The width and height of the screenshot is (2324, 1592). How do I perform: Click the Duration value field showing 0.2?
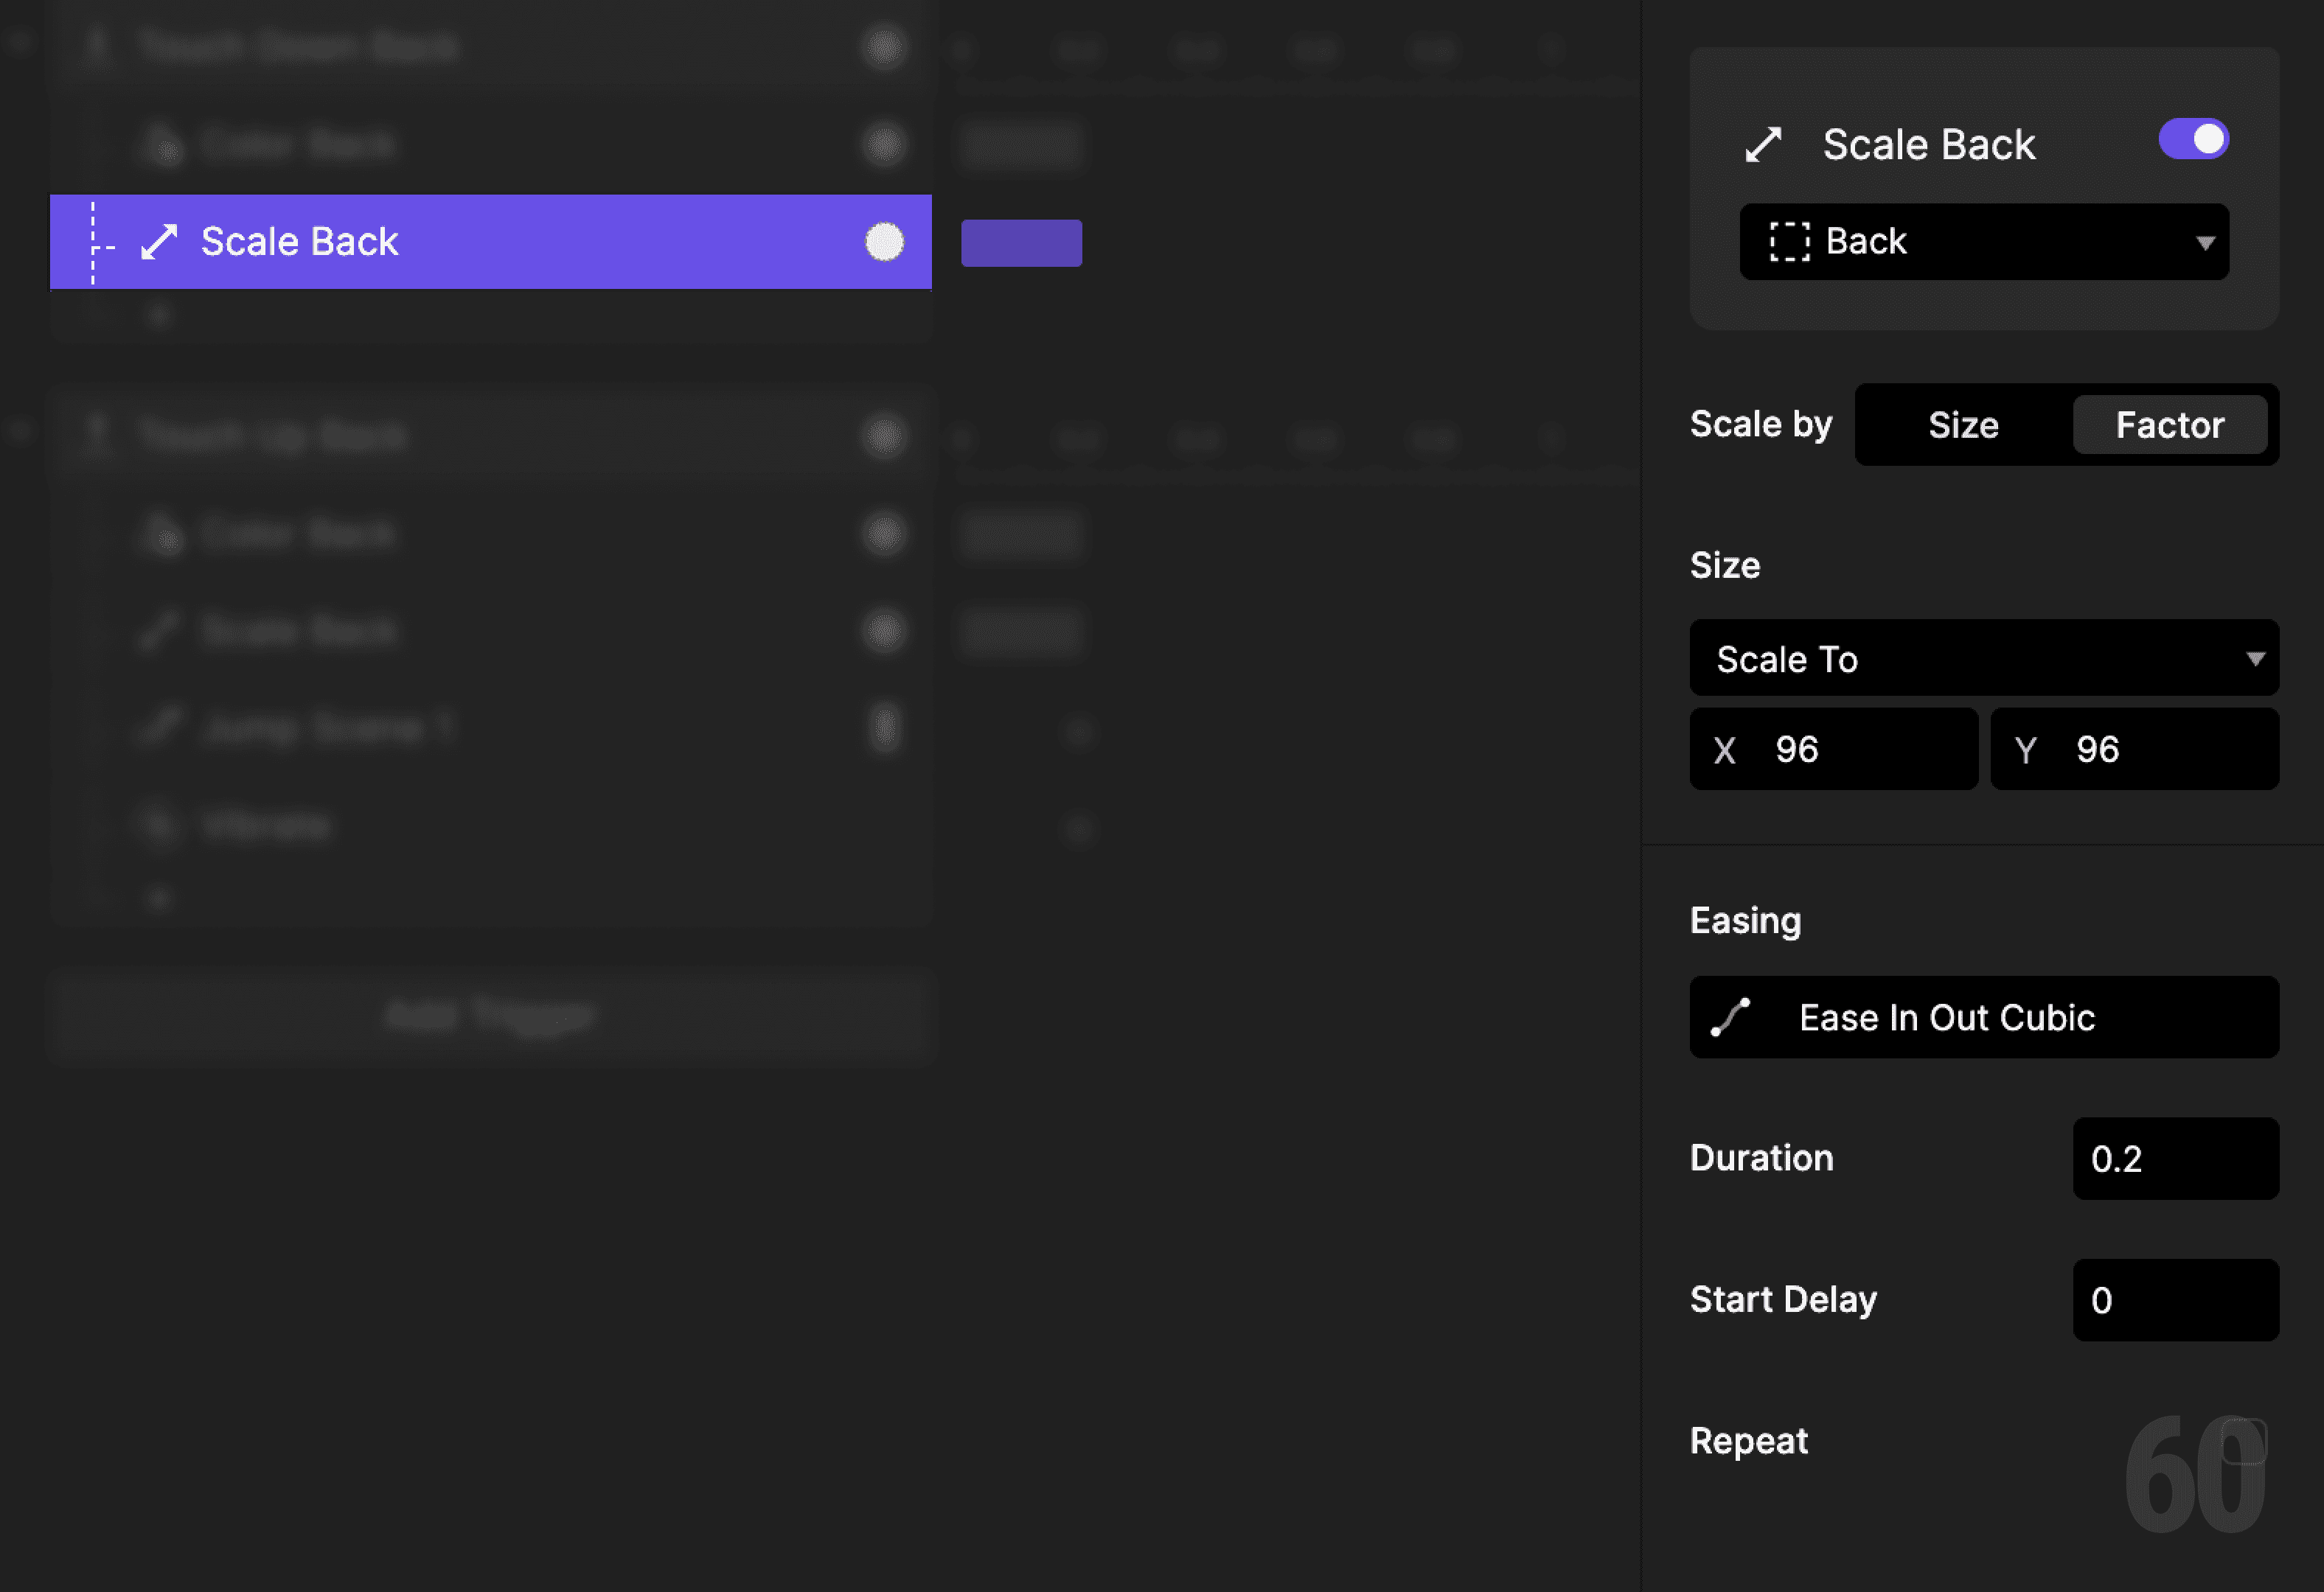[x=2176, y=1159]
